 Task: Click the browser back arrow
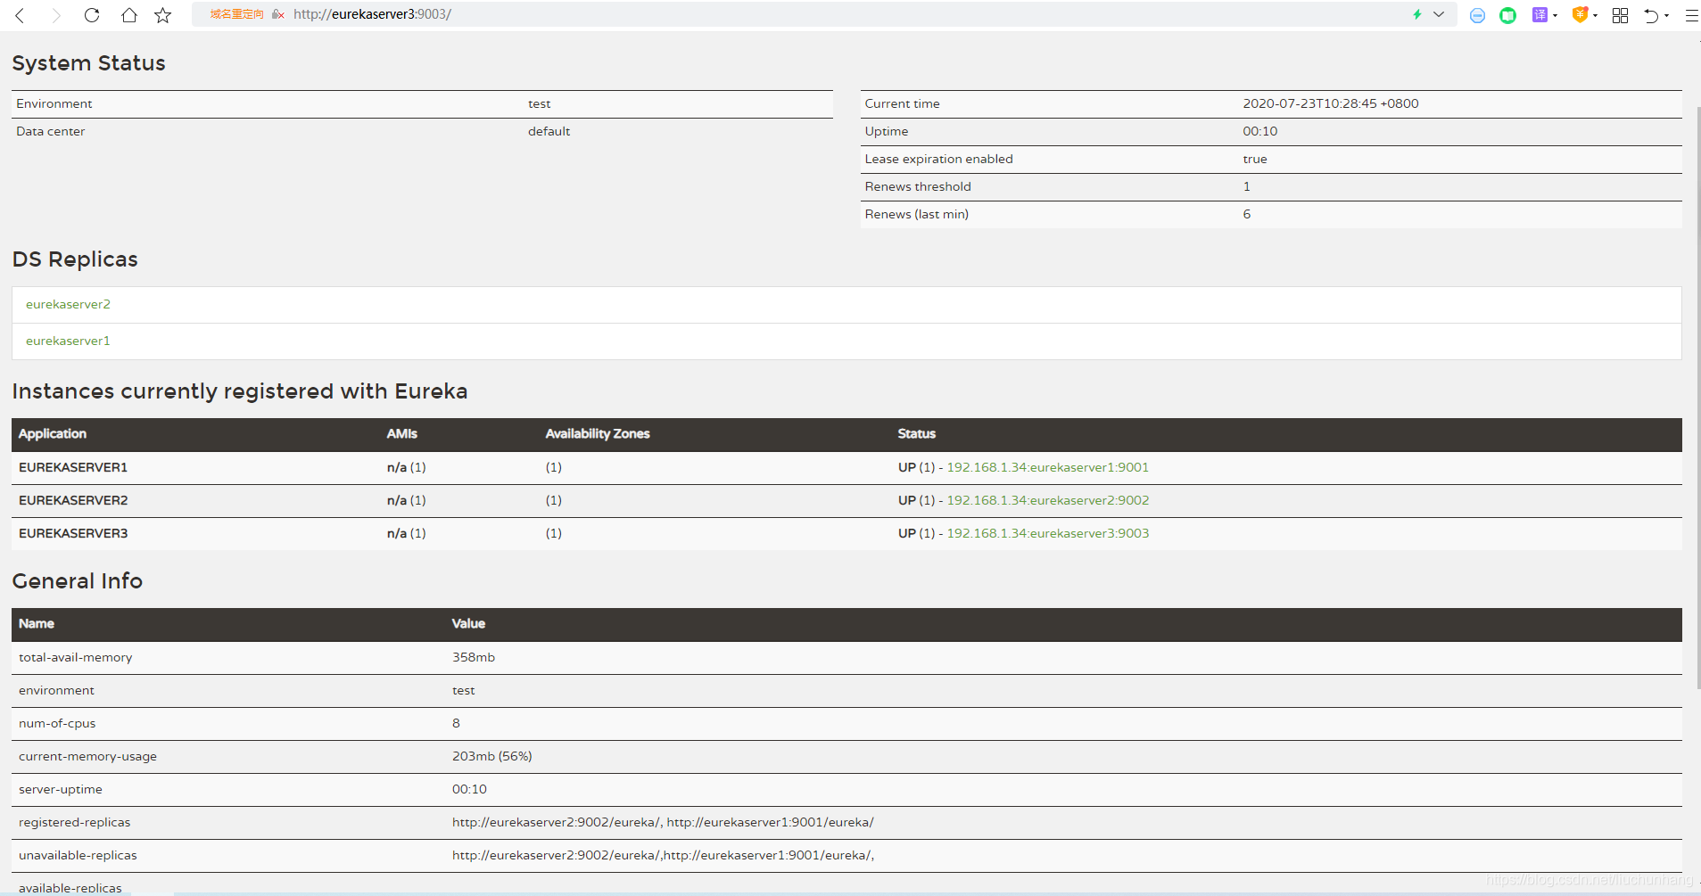[x=20, y=15]
